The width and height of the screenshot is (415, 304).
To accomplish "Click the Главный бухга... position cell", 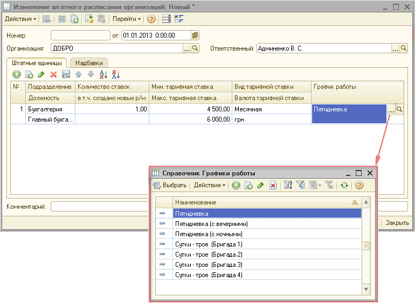I will 50,119.
